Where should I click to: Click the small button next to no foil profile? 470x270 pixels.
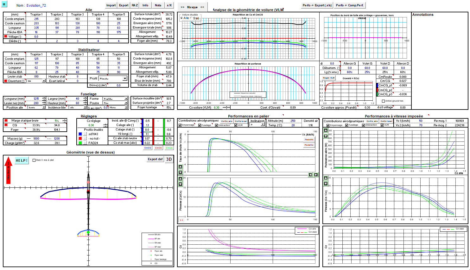(85, 138)
